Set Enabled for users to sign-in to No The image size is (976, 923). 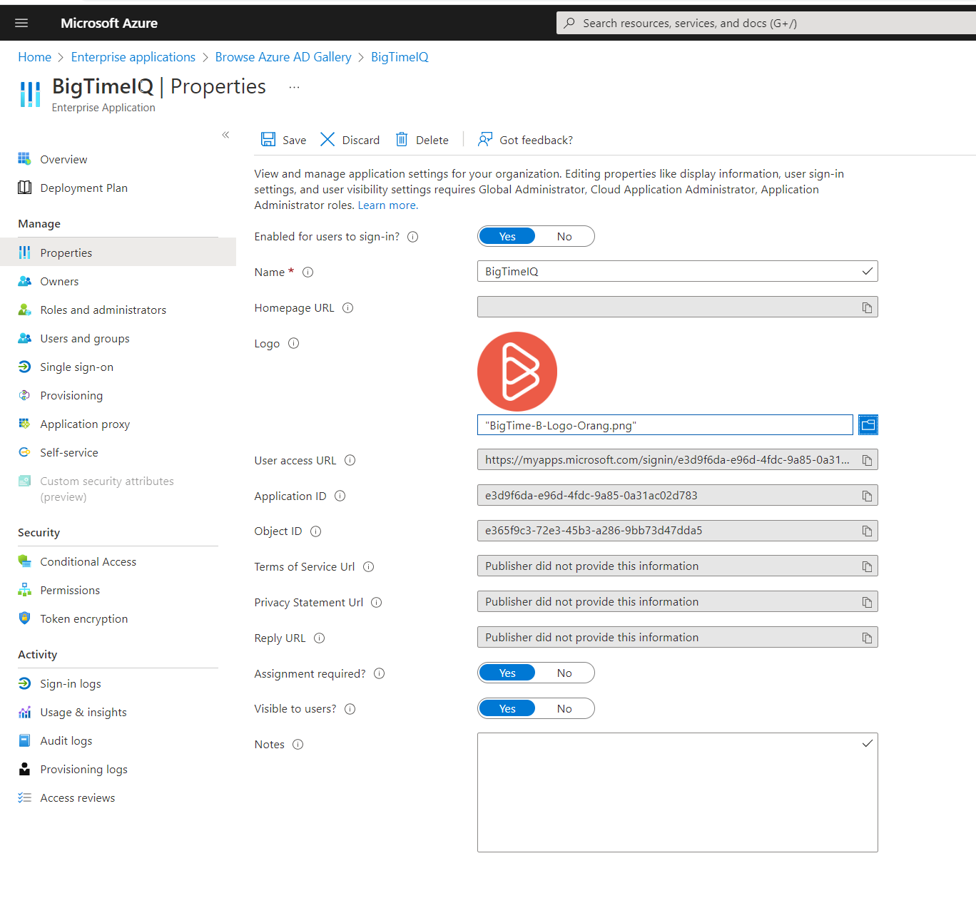click(x=564, y=236)
